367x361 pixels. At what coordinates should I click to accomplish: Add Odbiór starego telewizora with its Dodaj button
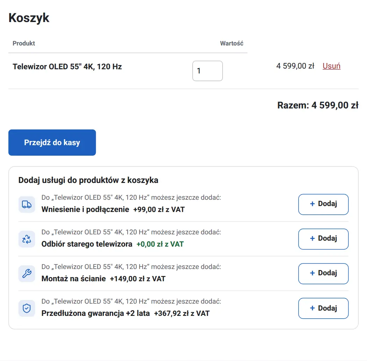tap(323, 239)
